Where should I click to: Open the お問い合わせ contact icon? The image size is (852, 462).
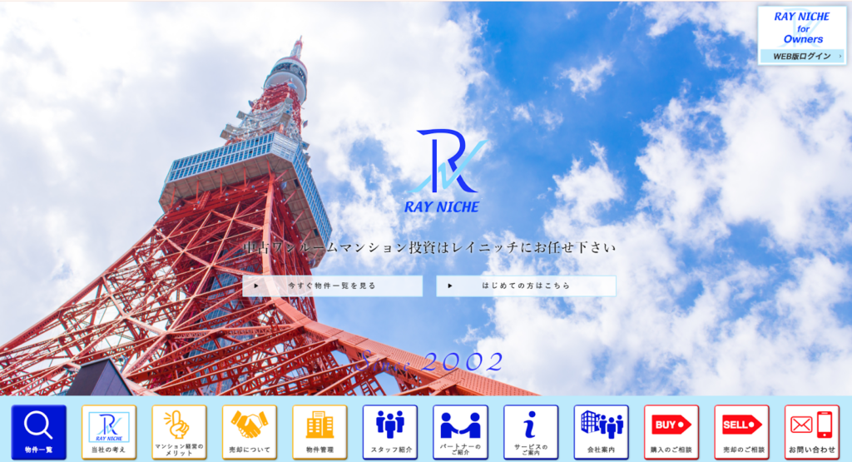coord(812,432)
